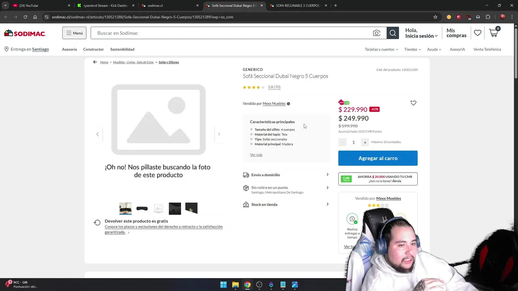Click the magnifier search button

coord(393,33)
